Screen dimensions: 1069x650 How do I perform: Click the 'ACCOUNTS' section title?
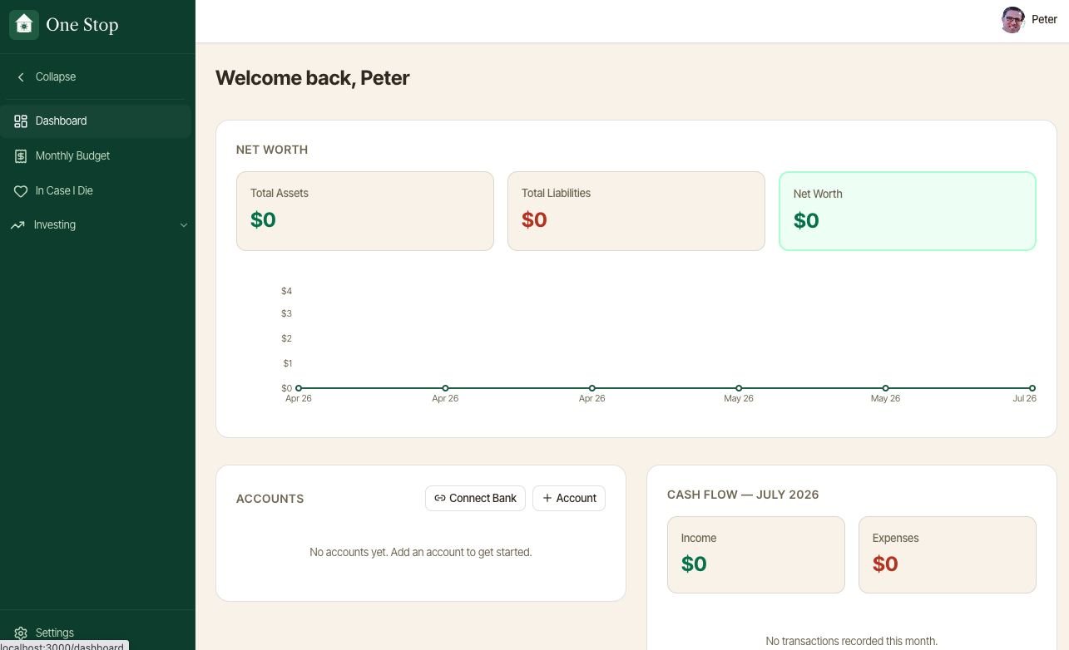coord(270,499)
